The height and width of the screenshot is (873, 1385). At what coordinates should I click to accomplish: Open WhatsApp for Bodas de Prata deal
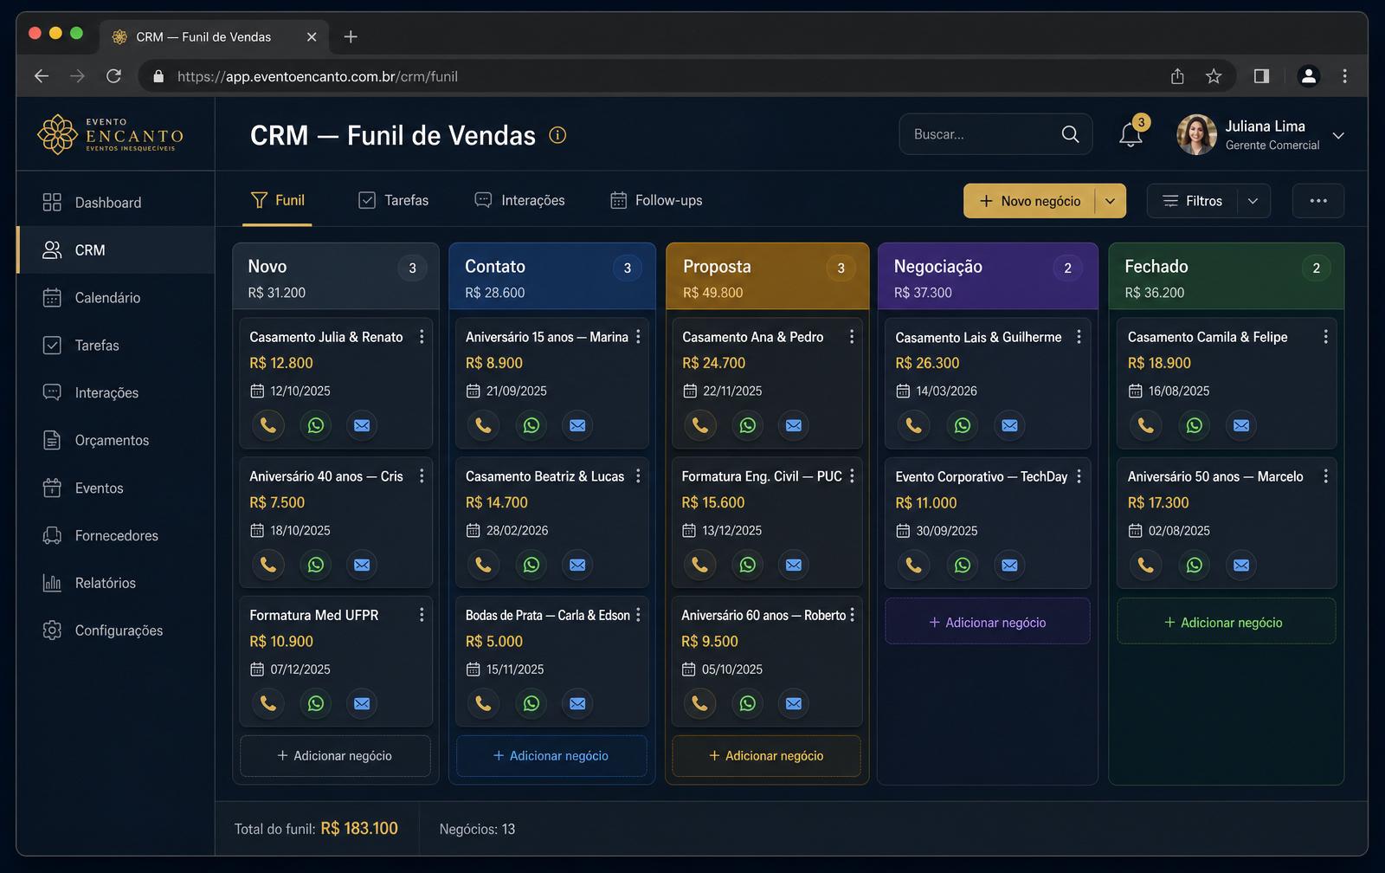[531, 703]
